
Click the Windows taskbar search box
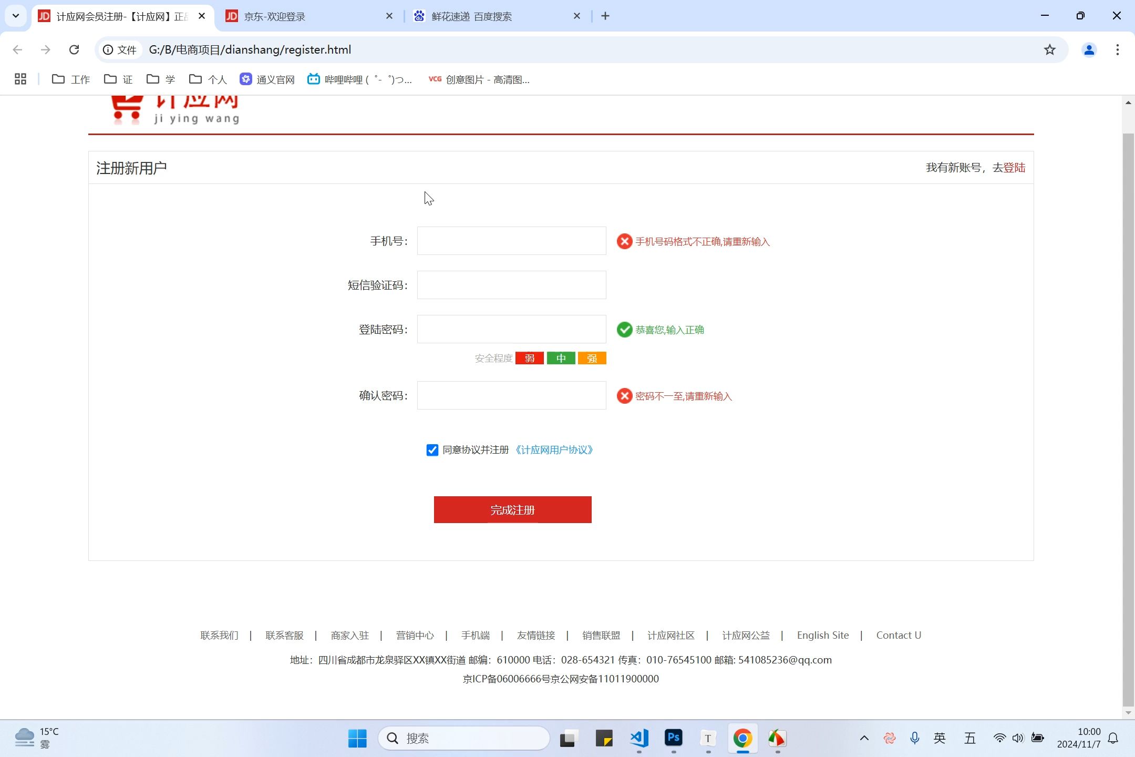click(x=463, y=738)
